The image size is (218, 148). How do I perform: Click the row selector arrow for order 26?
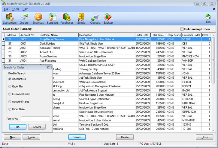[x=4, y=39]
